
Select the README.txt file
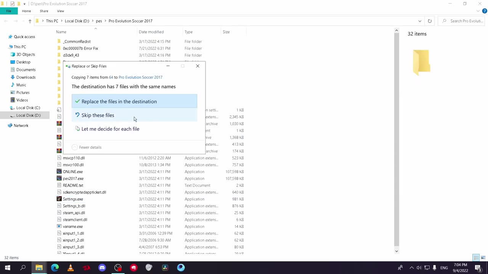(x=73, y=185)
